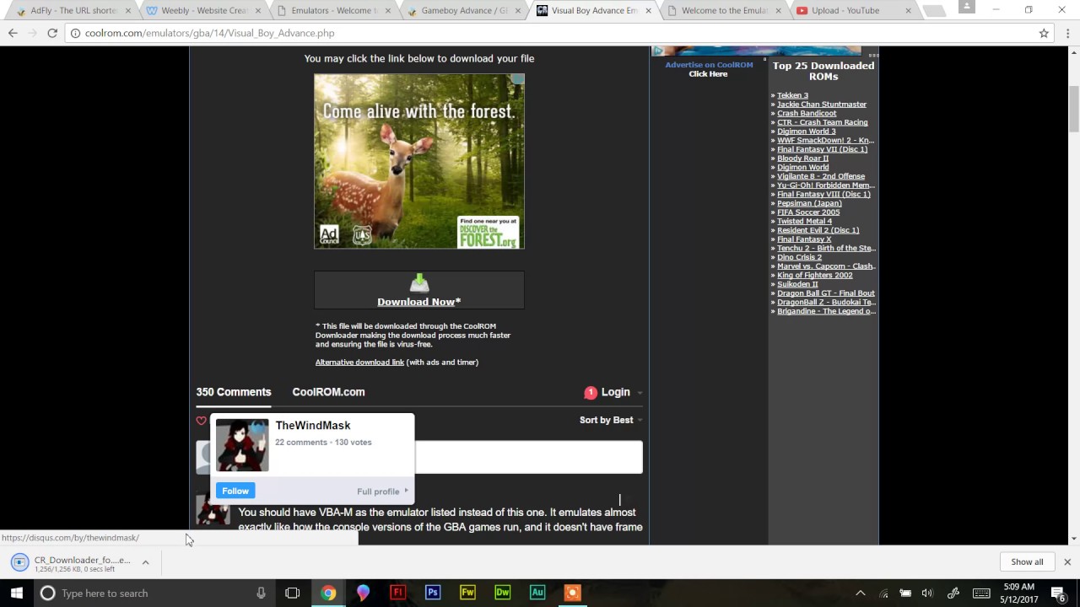
Task: Click the green Download Now arrow icon
Action: click(x=419, y=283)
